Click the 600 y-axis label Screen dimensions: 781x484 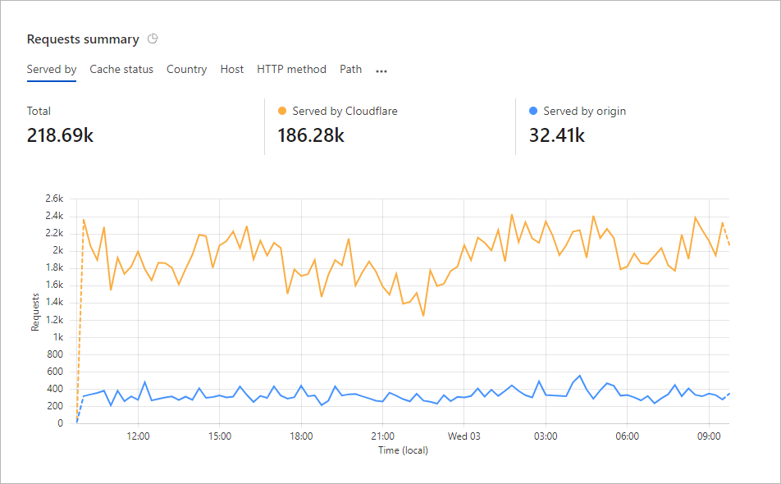[x=55, y=372]
